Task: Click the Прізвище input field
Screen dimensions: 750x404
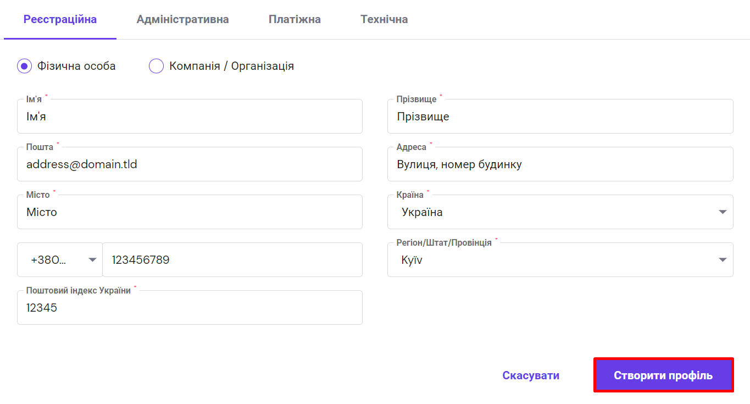Action: click(560, 117)
